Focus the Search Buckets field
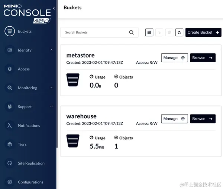 (x=99, y=33)
